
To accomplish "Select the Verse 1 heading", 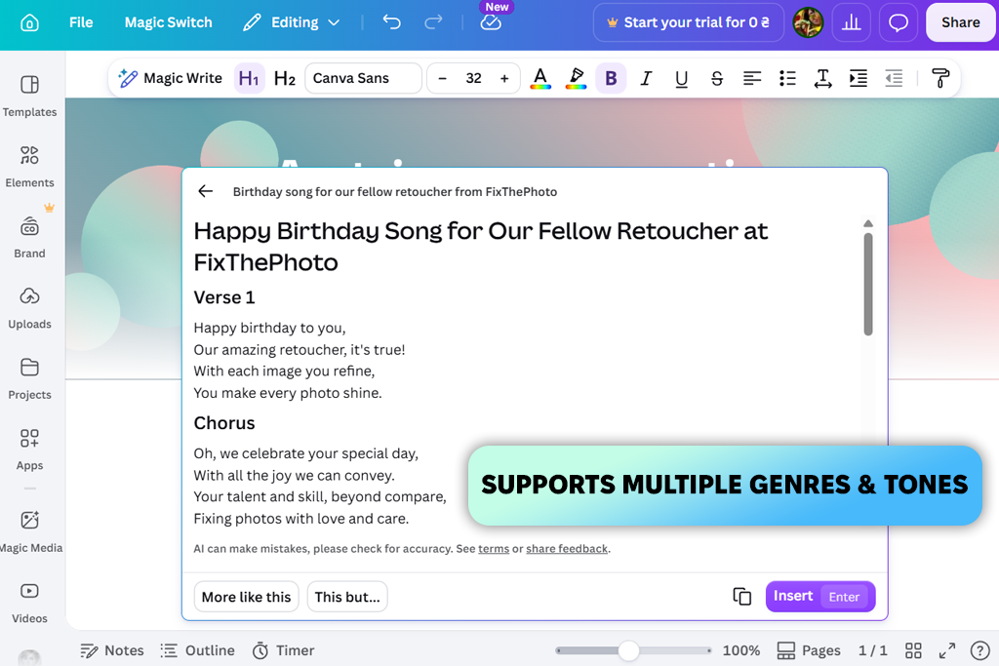I will [x=224, y=298].
